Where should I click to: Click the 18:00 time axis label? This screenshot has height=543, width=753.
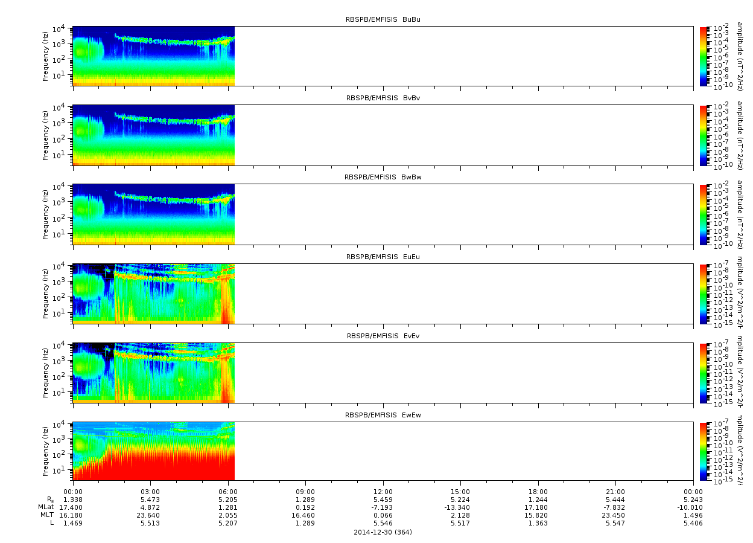[538, 492]
